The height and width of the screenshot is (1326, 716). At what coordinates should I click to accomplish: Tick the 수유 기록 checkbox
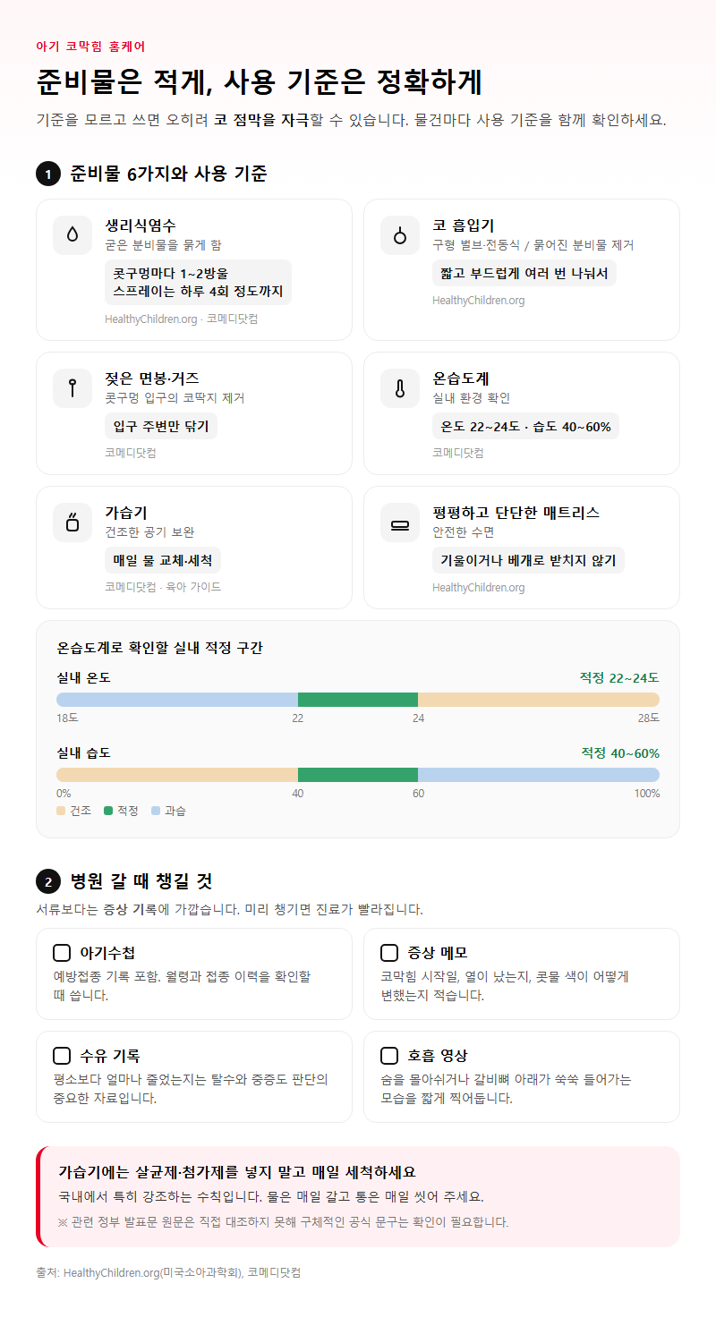click(x=62, y=1056)
